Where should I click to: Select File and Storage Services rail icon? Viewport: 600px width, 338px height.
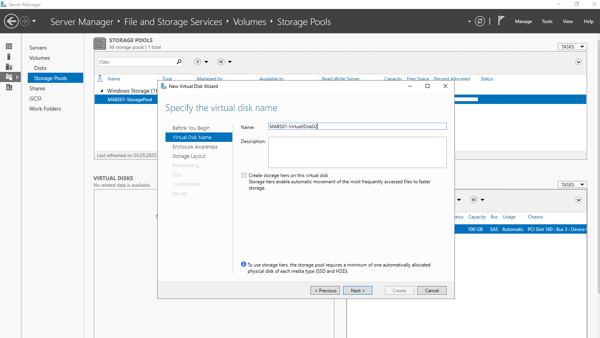pyautogui.click(x=9, y=77)
